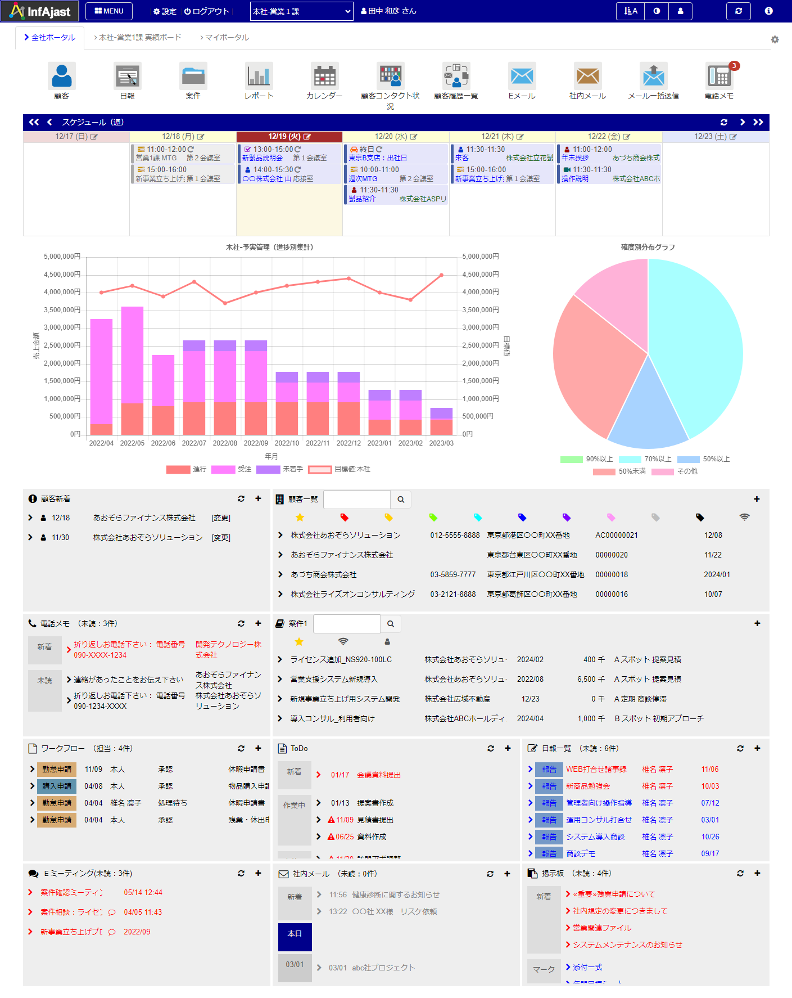792x998 pixels.
Task: Click the ログアウト link
Action: [207, 11]
